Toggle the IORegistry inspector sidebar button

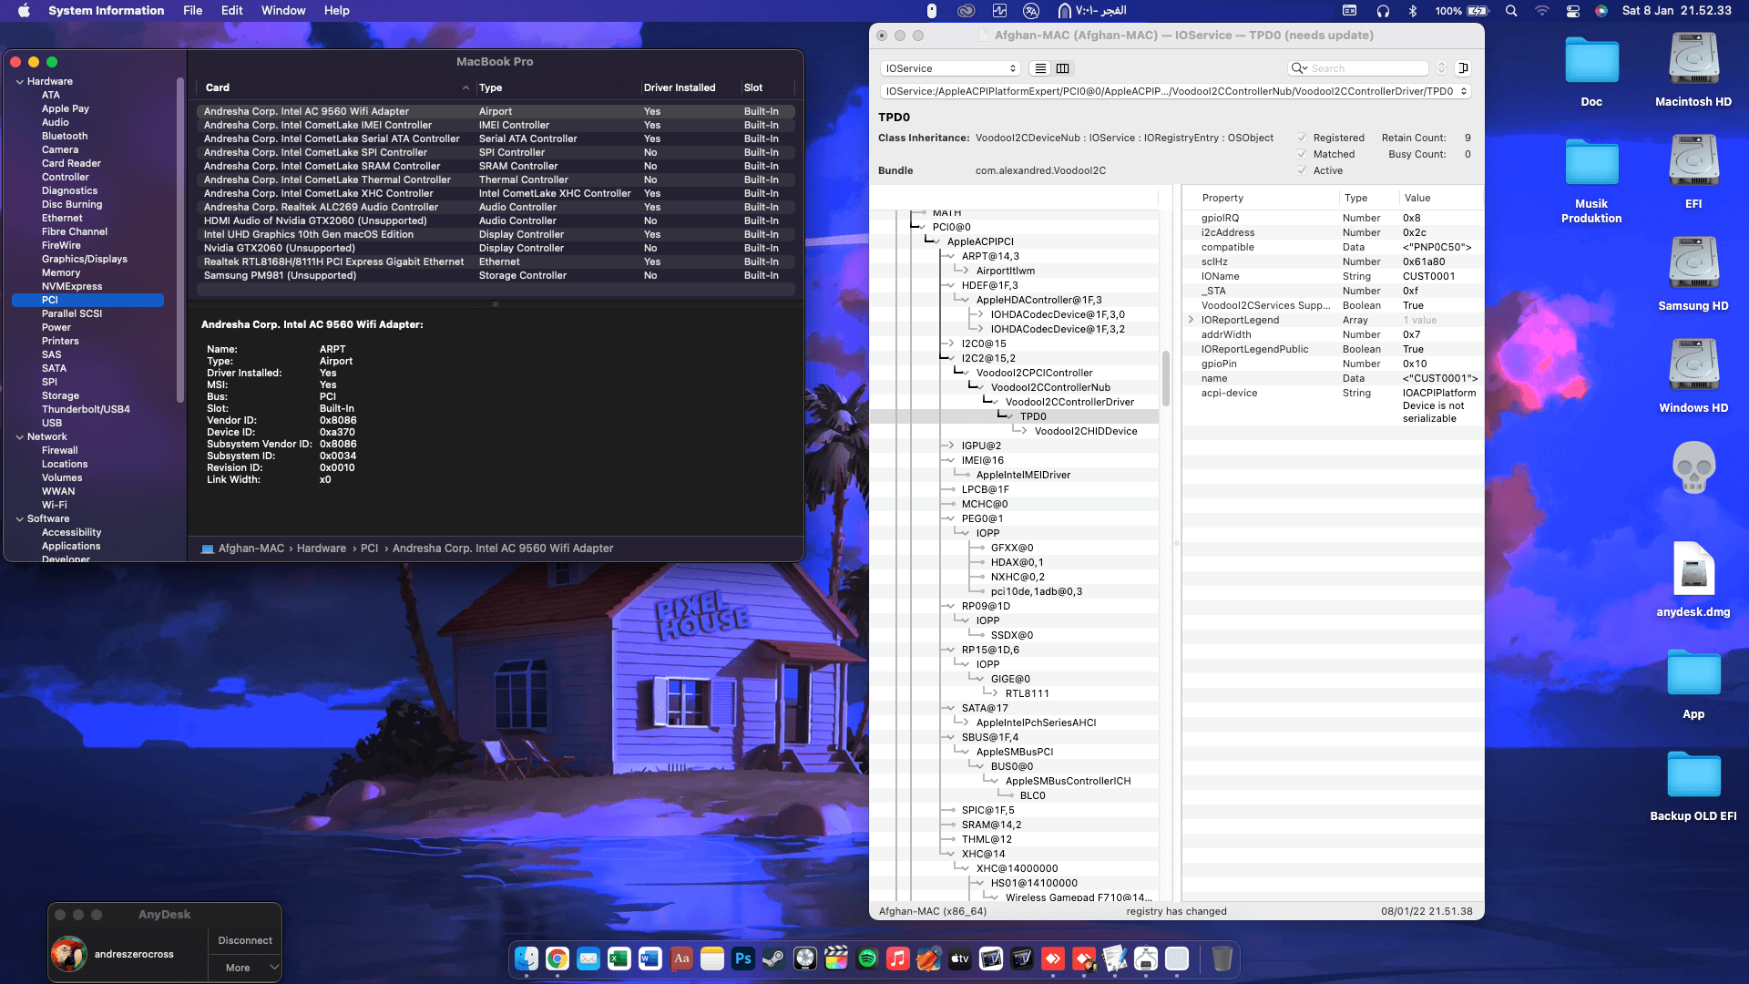(1463, 68)
